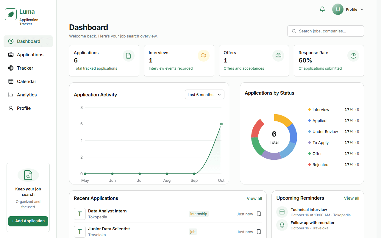This screenshot has width=381, height=238.
Task: Click the Tracker target icon in sidebar
Action: click(x=11, y=68)
